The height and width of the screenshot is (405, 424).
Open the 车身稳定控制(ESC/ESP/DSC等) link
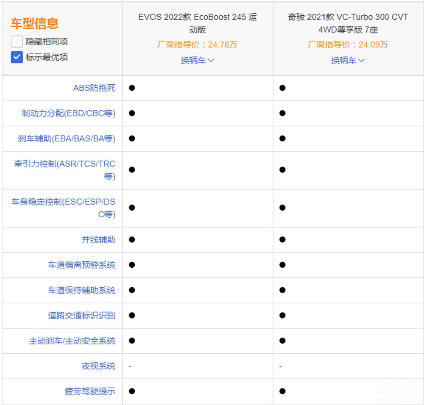point(64,208)
